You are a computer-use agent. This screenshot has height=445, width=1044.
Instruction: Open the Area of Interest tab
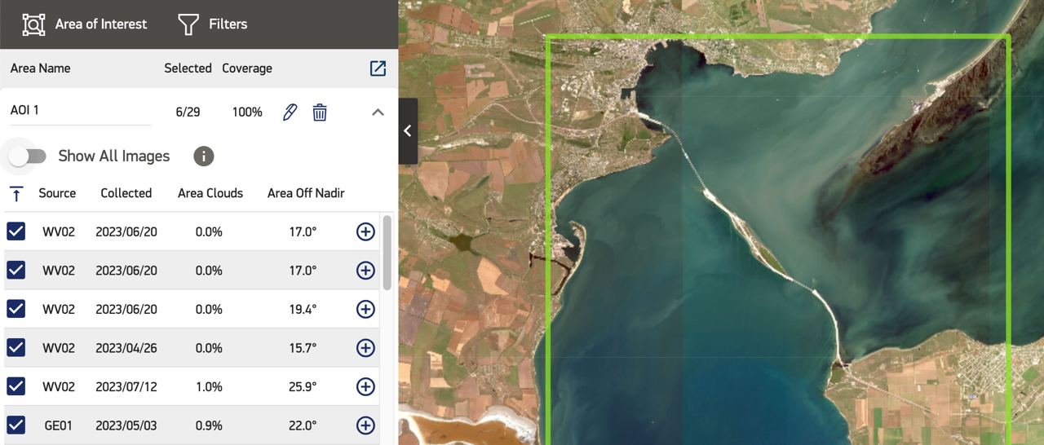click(85, 24)
